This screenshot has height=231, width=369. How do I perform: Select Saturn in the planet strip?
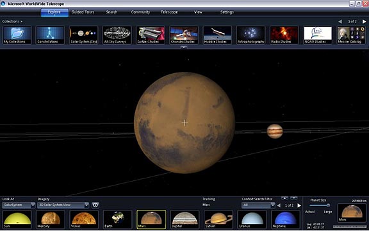[x=218, y=219]
